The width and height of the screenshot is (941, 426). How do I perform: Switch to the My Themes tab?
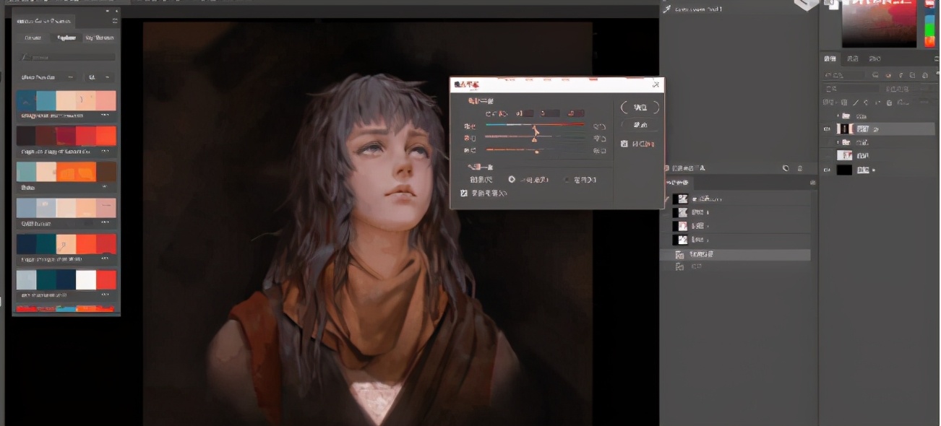99,38
